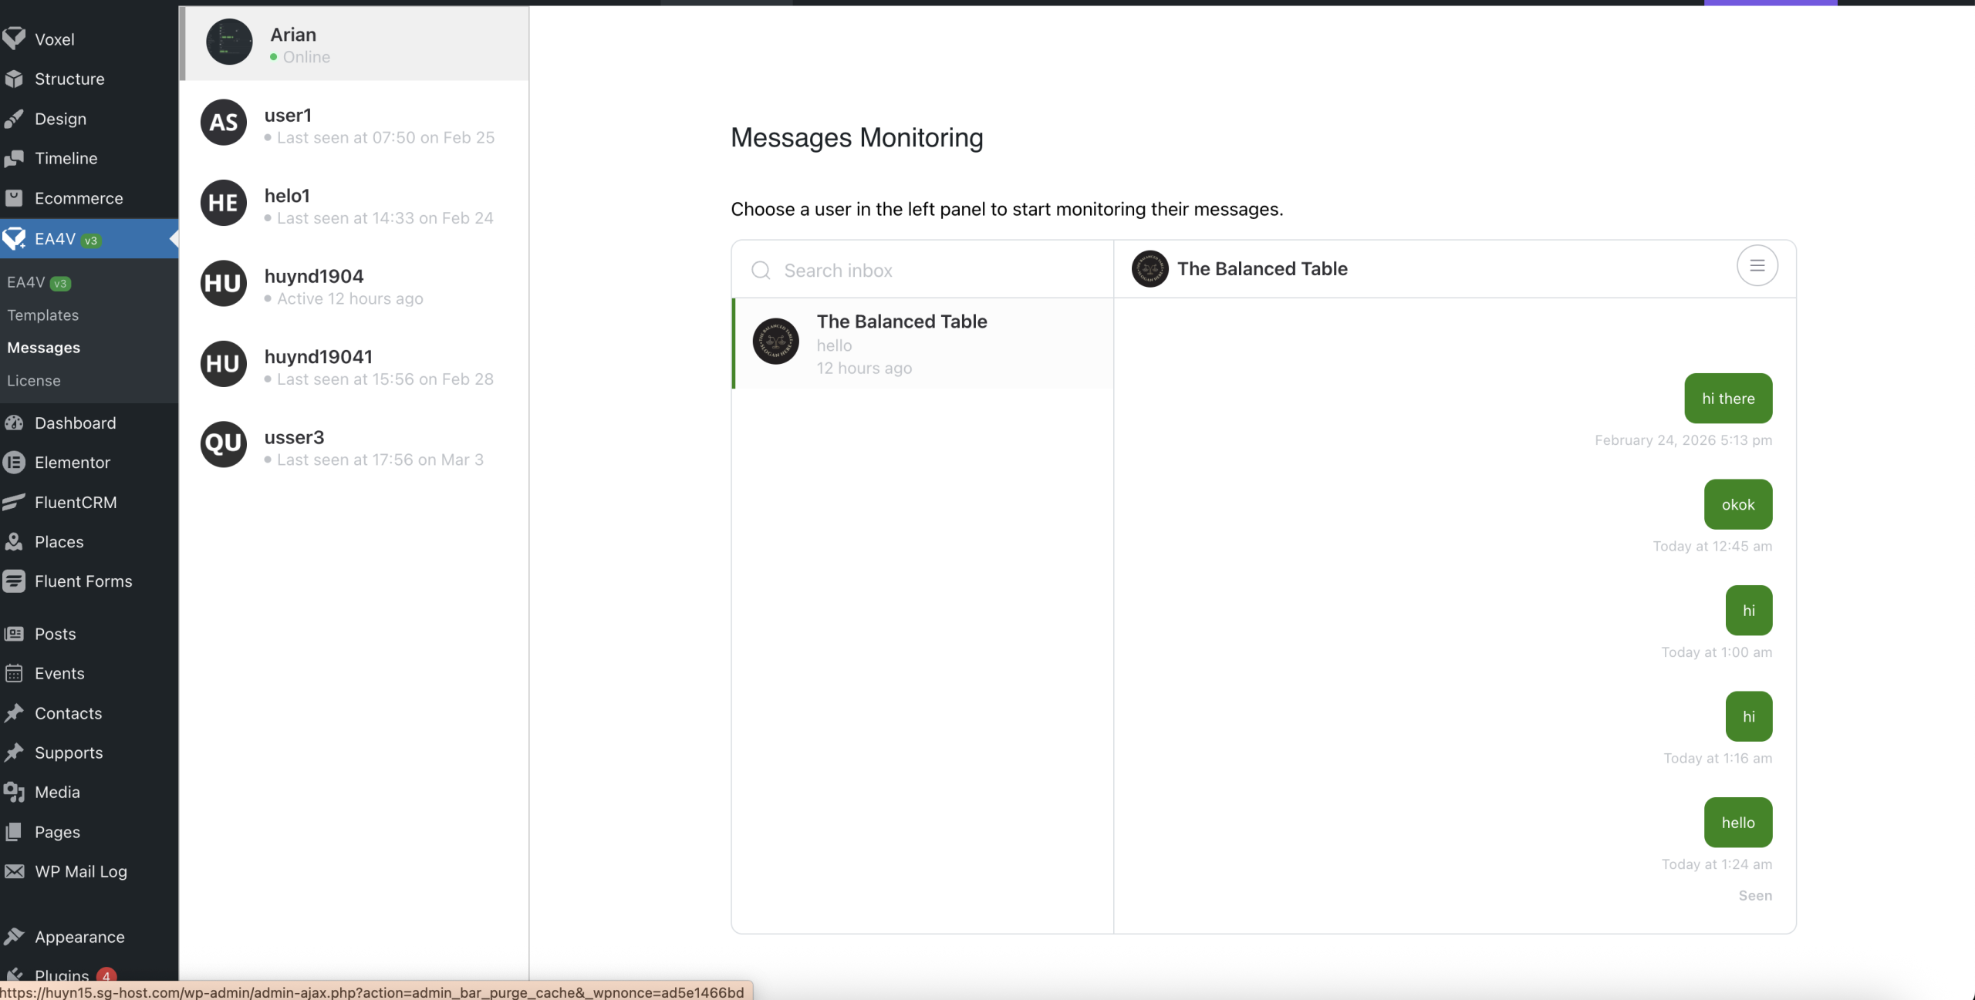This screenshot has height=1000, width=1975.
Task: Open the Structure menu icon
Action: tap(14, 79)
